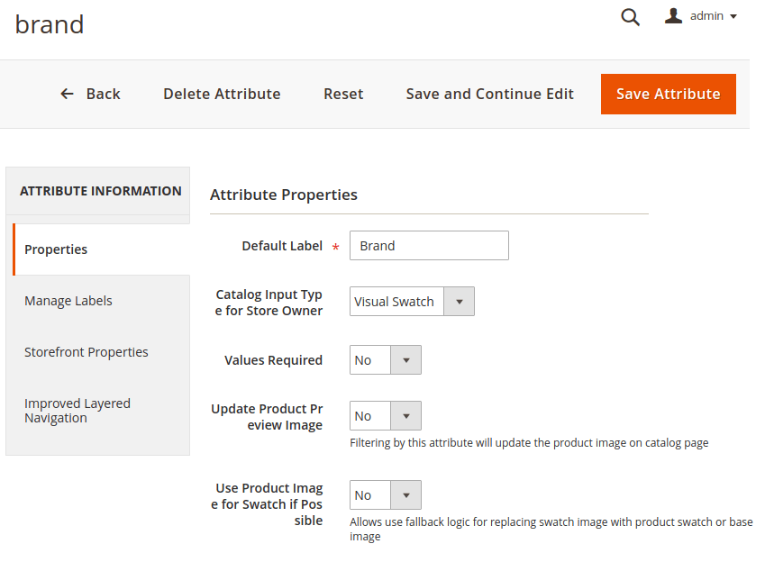Open the Catalog Input Type dropdown
The height and width of the screenshot is (562, 765).
pos(412,302)
